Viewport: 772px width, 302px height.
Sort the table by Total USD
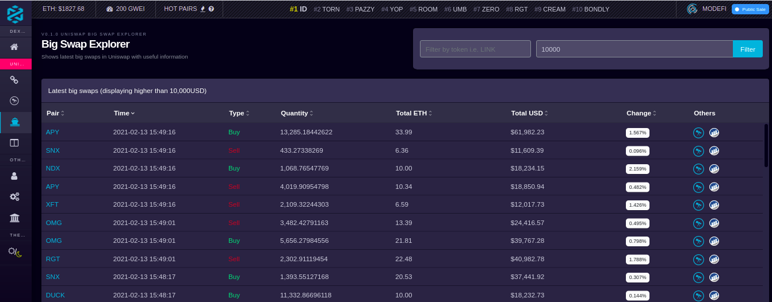[529, 113]
